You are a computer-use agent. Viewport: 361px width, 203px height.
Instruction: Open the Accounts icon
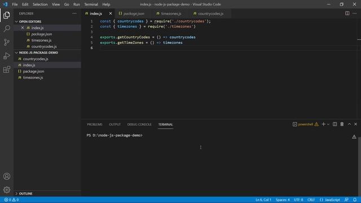(7, 176)
